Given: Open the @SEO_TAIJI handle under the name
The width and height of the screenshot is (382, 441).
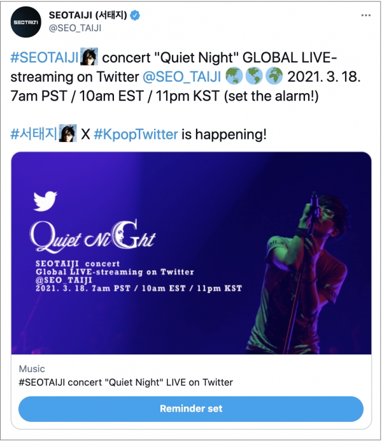Looking at the screenshot, I should [x=75, y=28].
